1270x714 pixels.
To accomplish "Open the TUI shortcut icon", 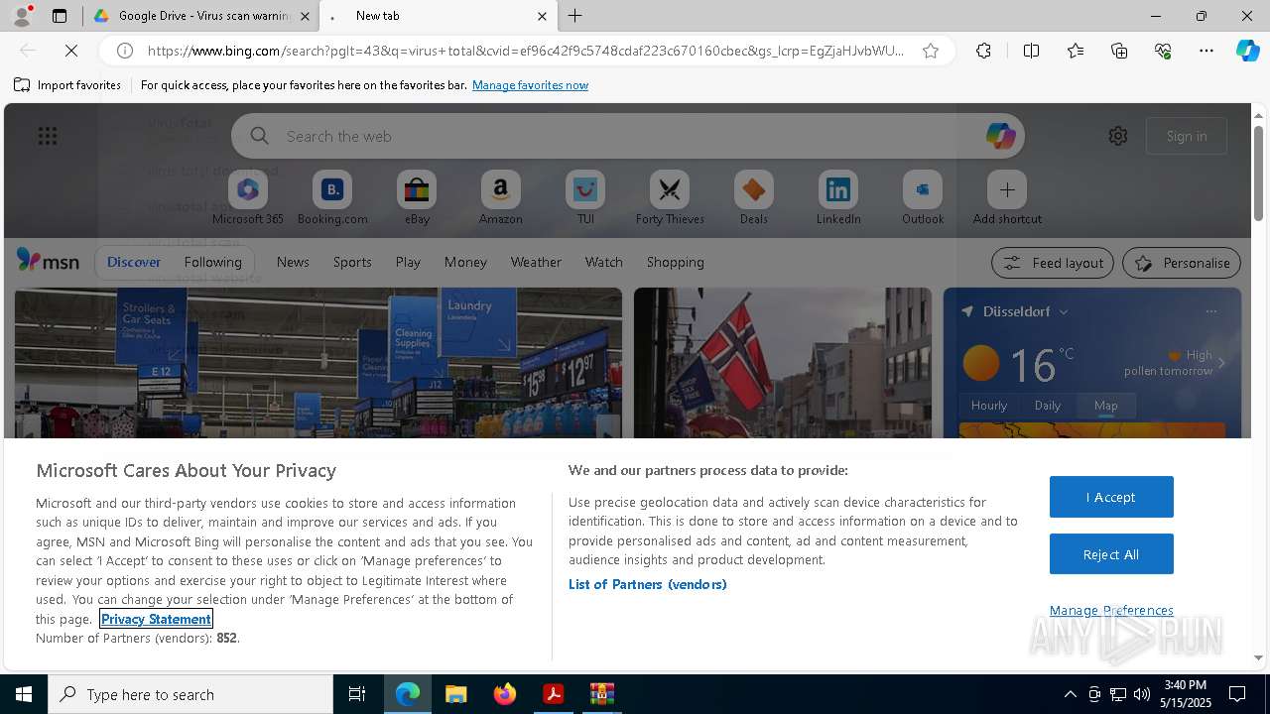I will point(585,188).
